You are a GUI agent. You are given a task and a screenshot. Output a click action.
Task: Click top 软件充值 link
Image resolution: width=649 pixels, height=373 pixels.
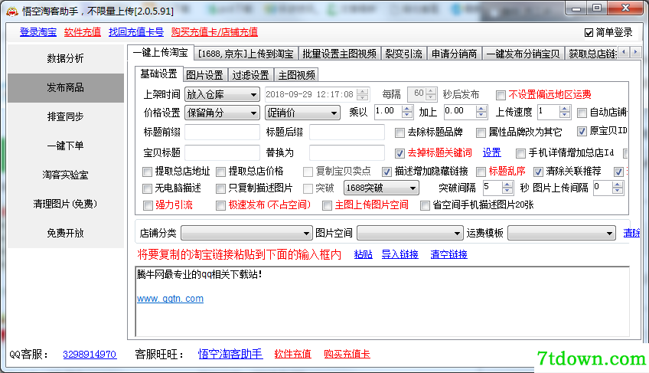coord(83,32)
